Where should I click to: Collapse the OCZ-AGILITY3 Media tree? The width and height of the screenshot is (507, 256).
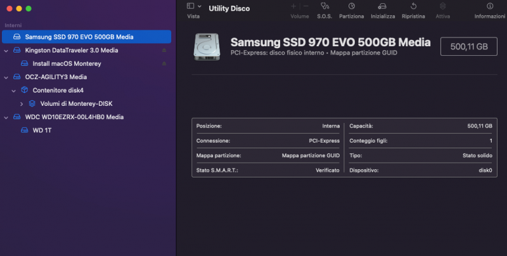tap(6, 77)
